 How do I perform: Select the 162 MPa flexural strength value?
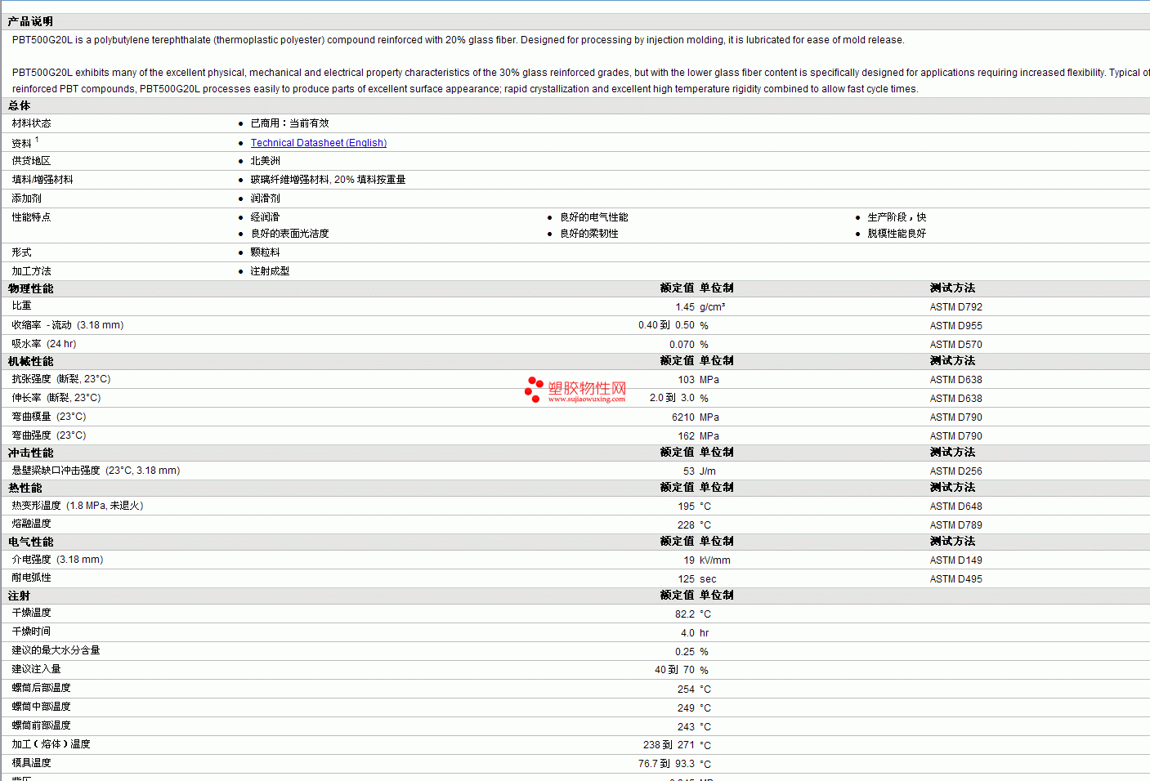click(x=698, y=436)
